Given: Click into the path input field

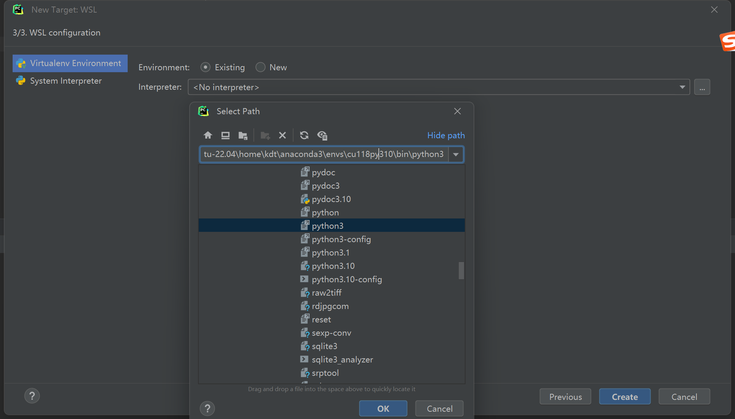Looking at the screenshot, I should (x=324, y=154).
